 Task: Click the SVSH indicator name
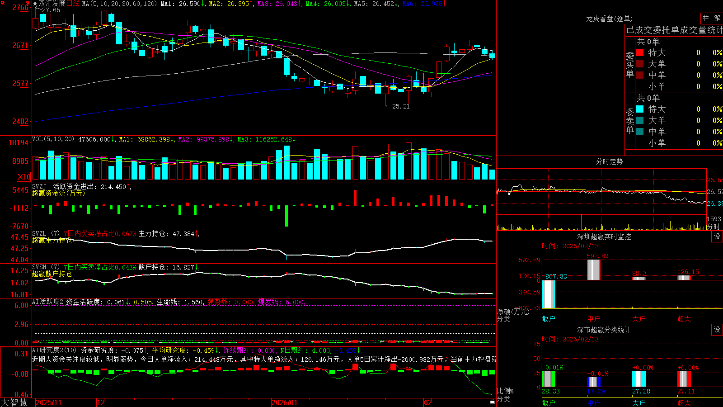[39, 267]
